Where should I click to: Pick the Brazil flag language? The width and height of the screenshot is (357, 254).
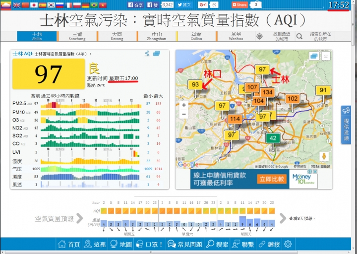click(94, 5)
